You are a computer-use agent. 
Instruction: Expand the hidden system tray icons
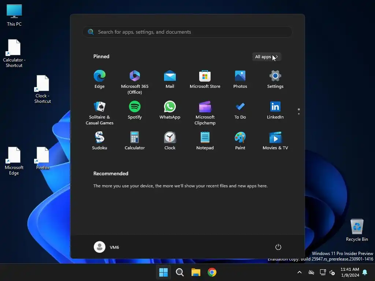[300, 272]
